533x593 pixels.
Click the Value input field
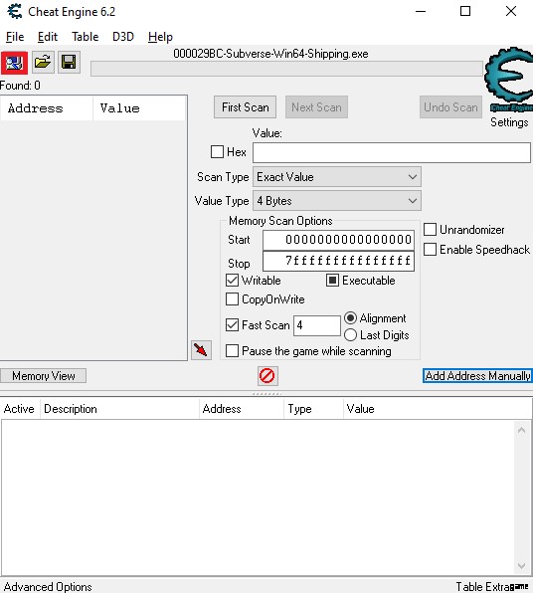[392, 153]
